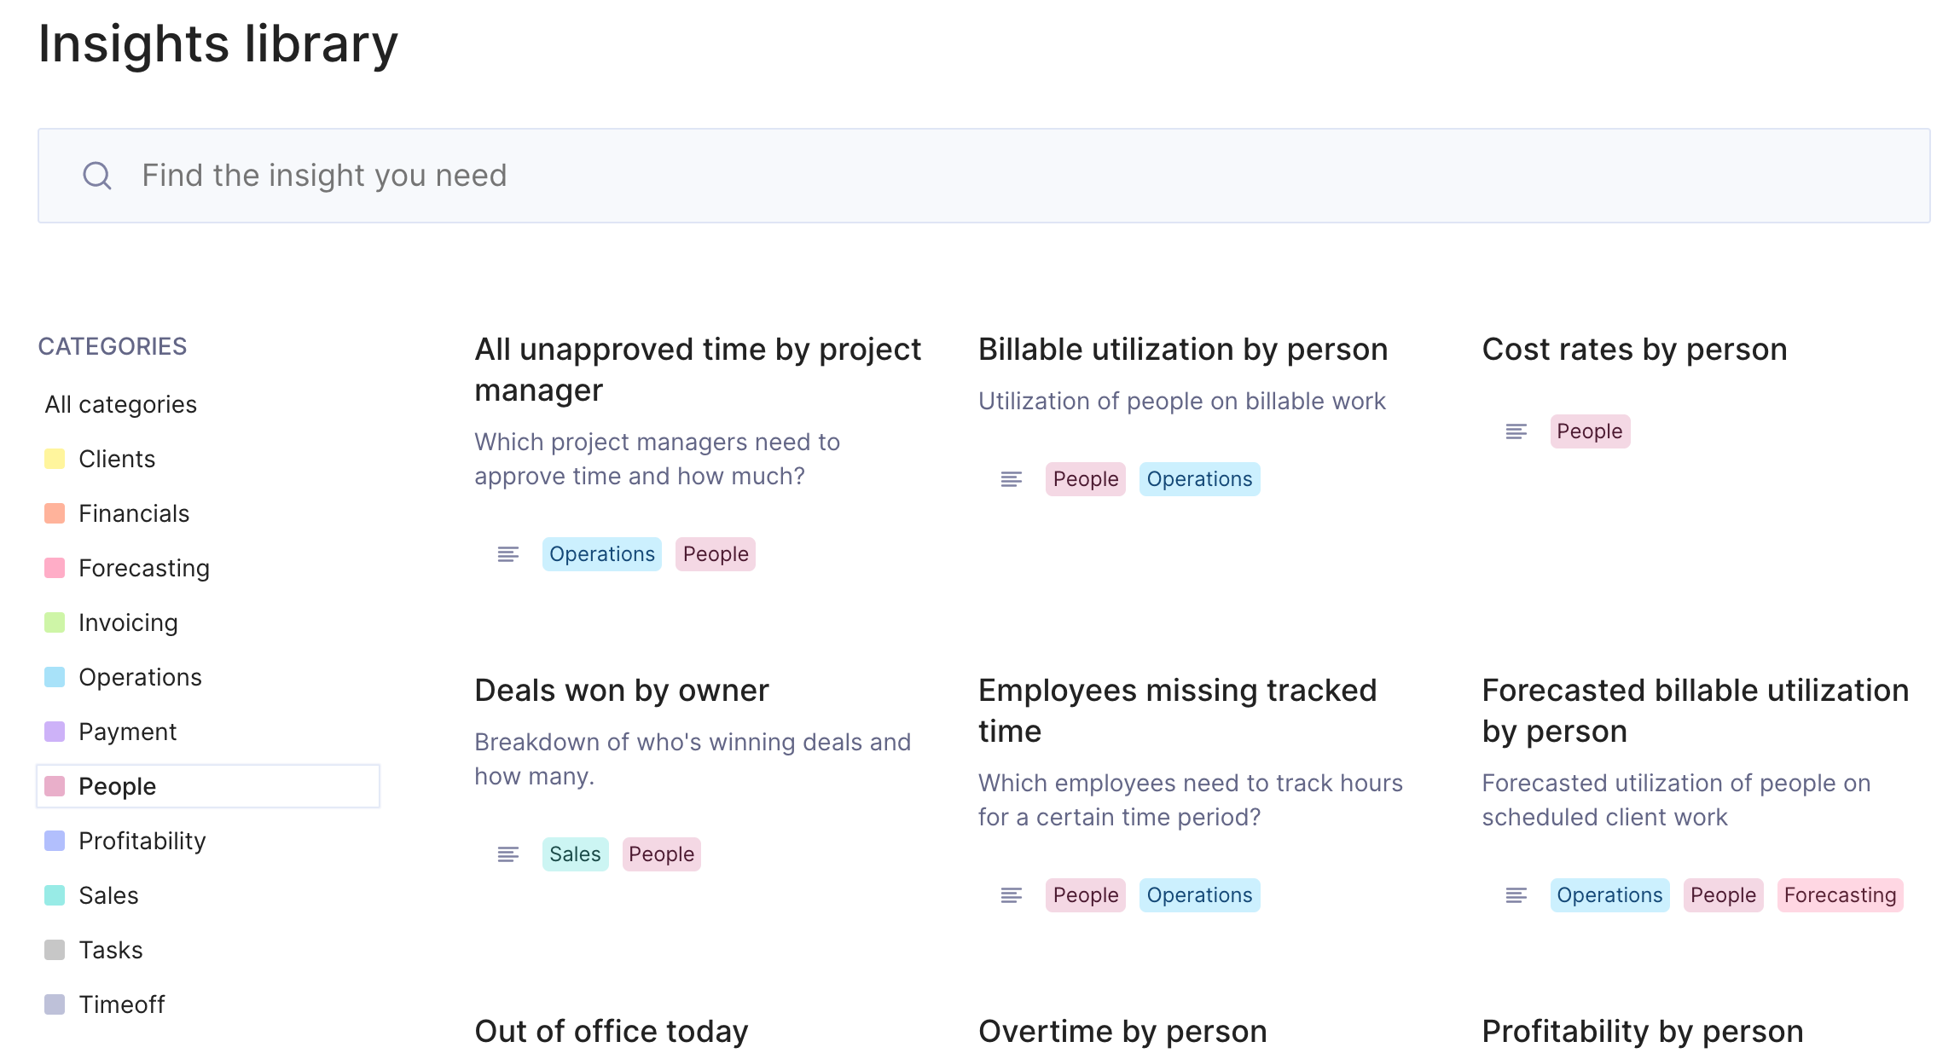Open 'Profitability by person' insight
This screenshot has height=1059, width=1960.
click(x=1643, y=1032)
